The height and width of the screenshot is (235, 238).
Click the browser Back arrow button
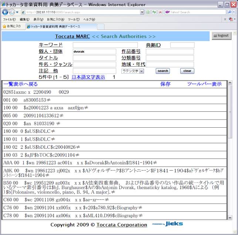pos(5,12)
